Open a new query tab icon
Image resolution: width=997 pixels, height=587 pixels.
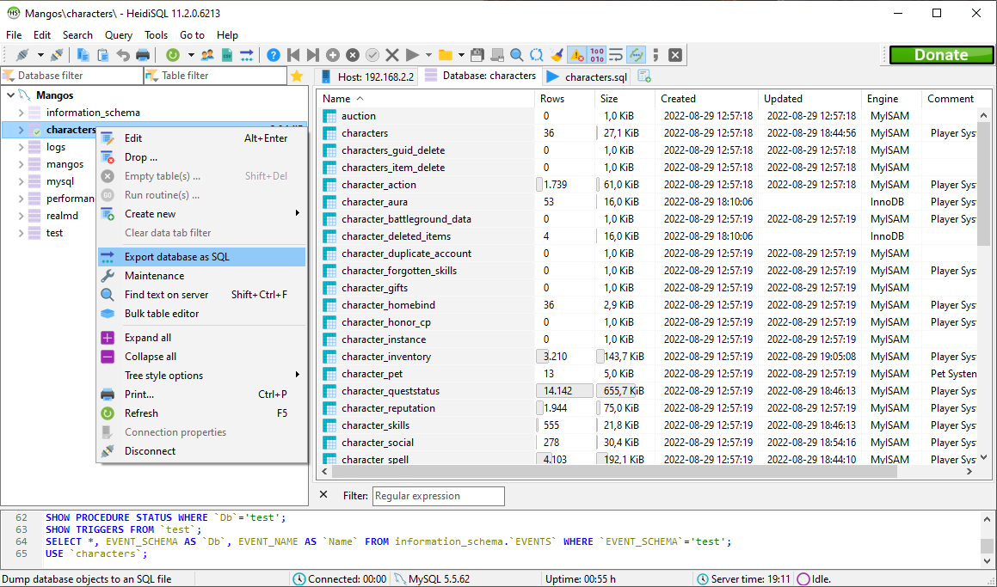(644, 76)
